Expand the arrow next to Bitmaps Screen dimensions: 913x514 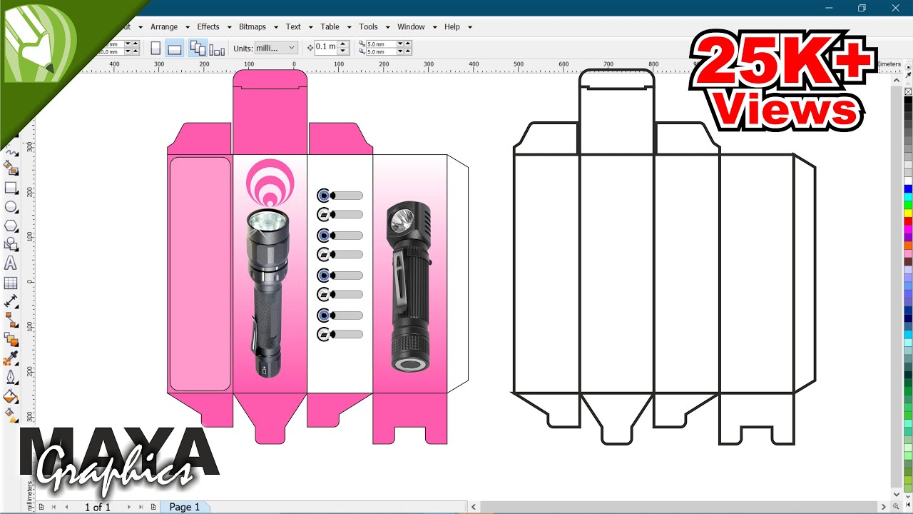(x=275, y=27)
